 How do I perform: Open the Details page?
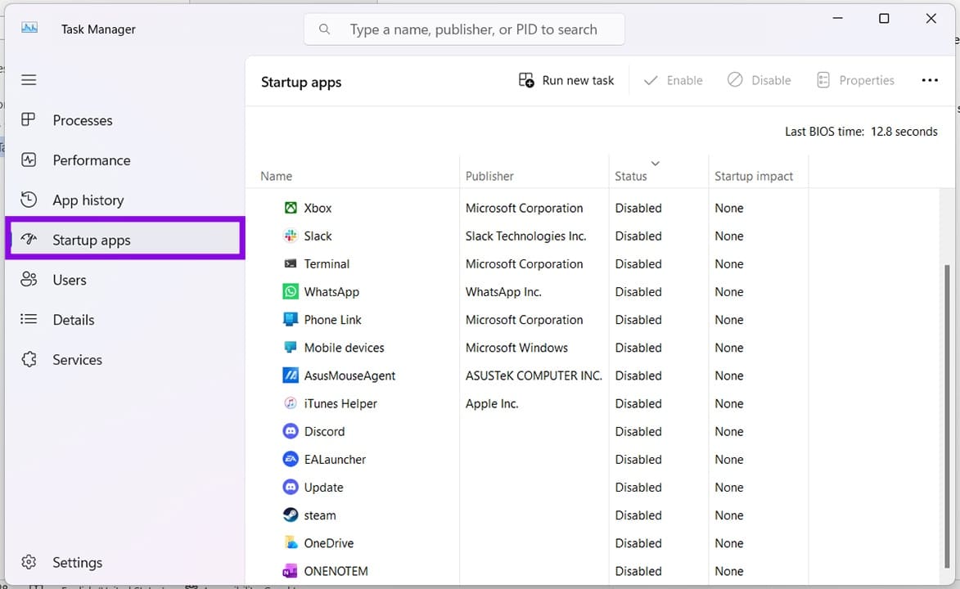click(x=125, y=320)
